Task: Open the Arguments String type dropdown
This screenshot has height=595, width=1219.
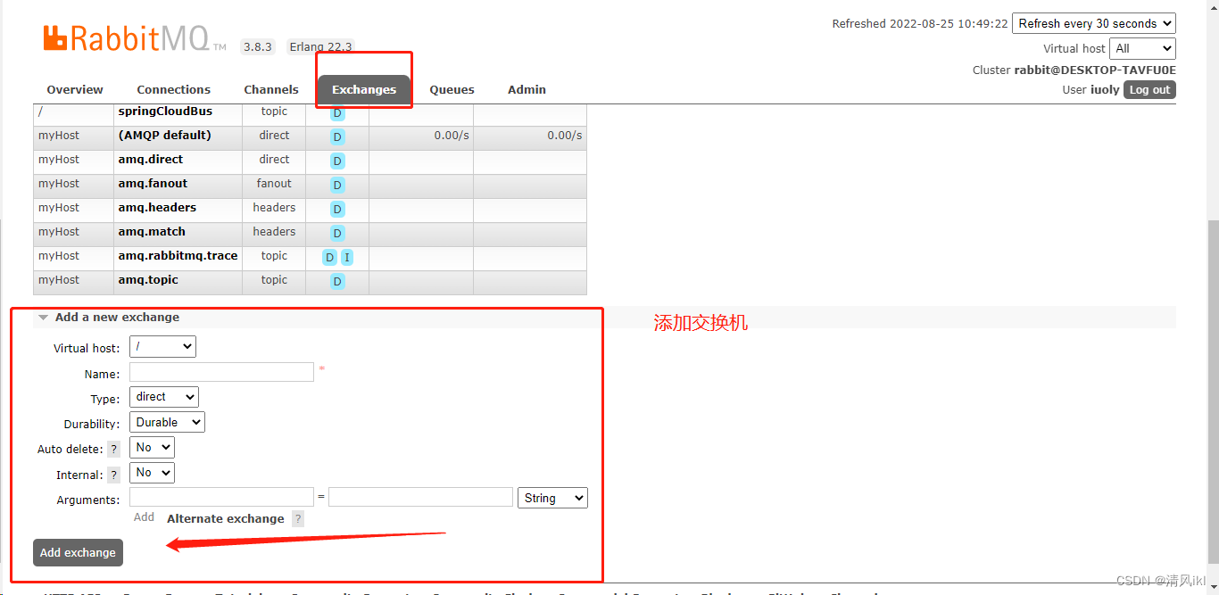Action: click(552, 498)
